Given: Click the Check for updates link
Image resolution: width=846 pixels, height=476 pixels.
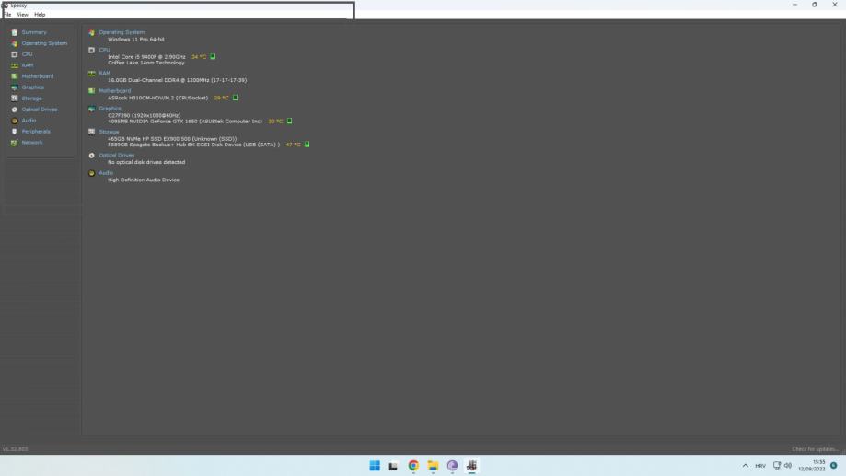Looking at the screenshot, I should (x=815, y=449).
